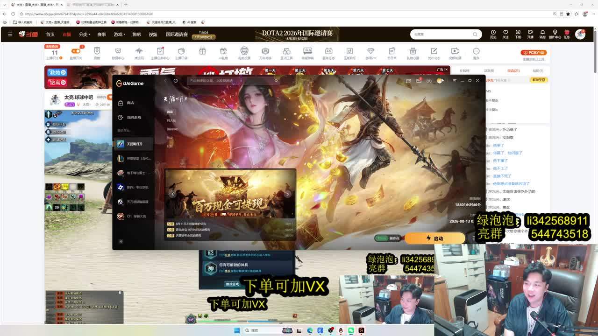Open Douyu 视频 nav item

pos(153,35)
